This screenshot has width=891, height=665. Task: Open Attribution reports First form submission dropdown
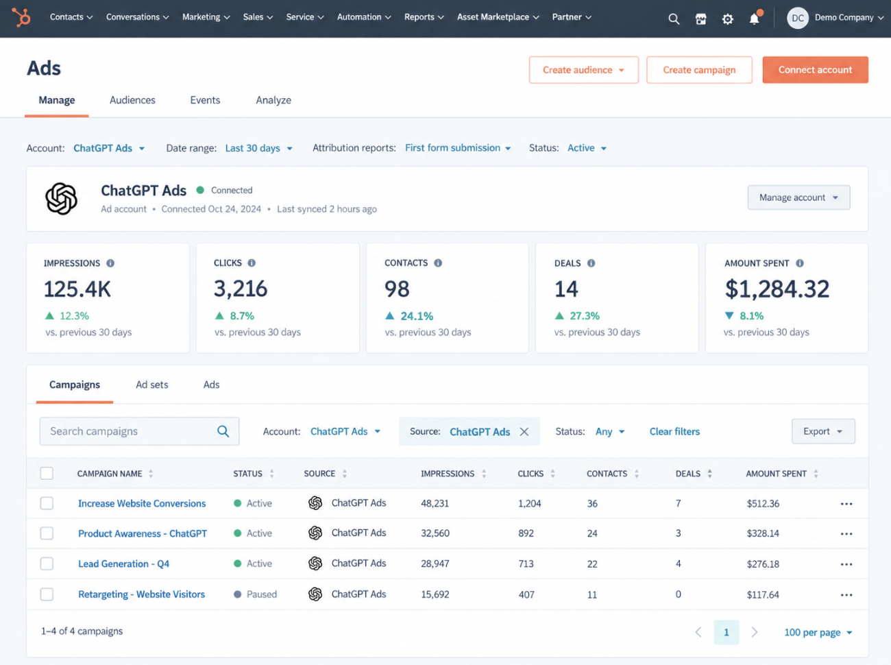[x=458, y=148]
